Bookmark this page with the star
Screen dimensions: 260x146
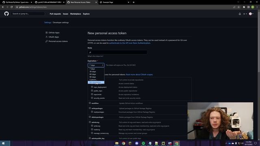tap(238, 7)
